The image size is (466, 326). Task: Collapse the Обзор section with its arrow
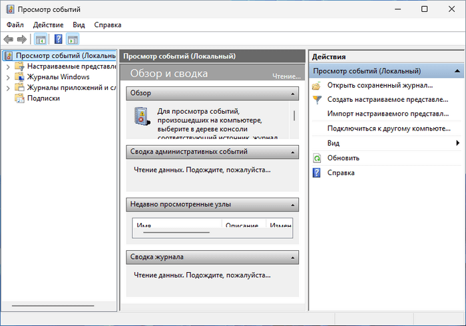click(x=292, y=94)
